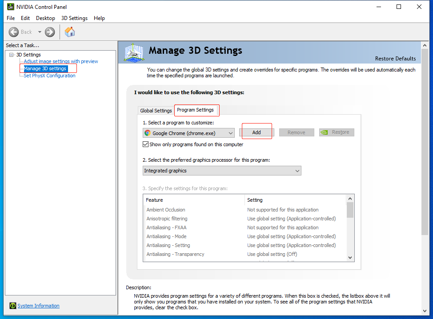
Task: Click the Setting column header
Action: tap(295, 200)
